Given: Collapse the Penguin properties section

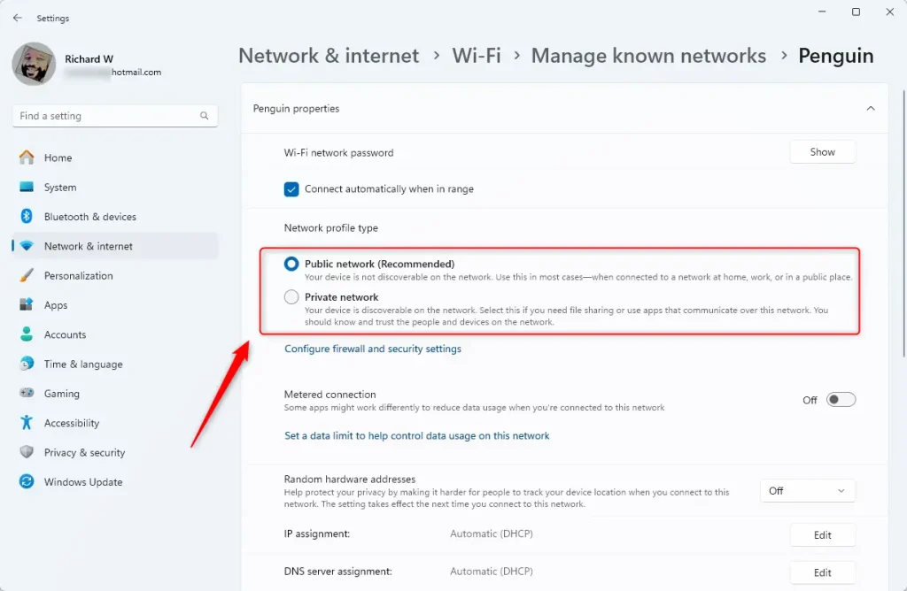Looking at the screenshot, I should [871, 109].
